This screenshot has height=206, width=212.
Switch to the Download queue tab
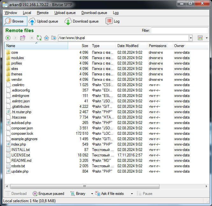(x=81, y=21)
